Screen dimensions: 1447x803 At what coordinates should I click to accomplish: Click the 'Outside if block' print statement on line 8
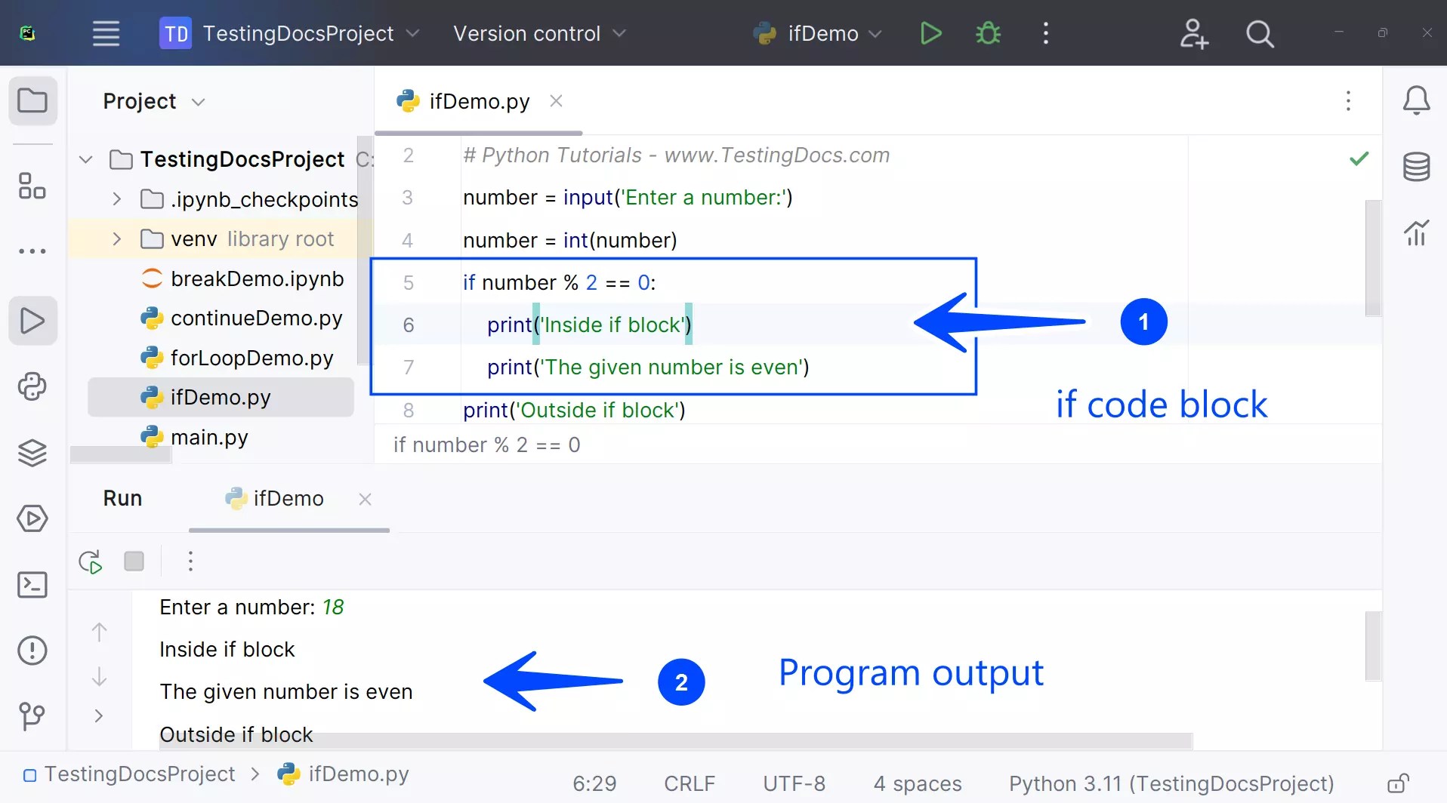574,410
